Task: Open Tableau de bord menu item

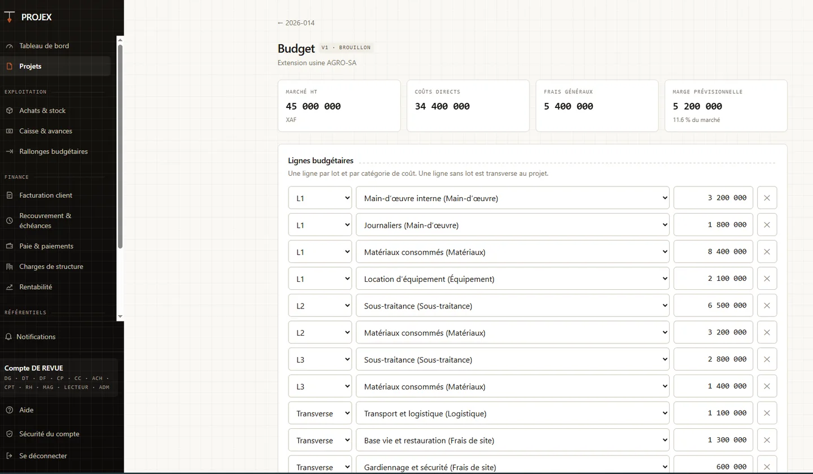Action: 55,46
